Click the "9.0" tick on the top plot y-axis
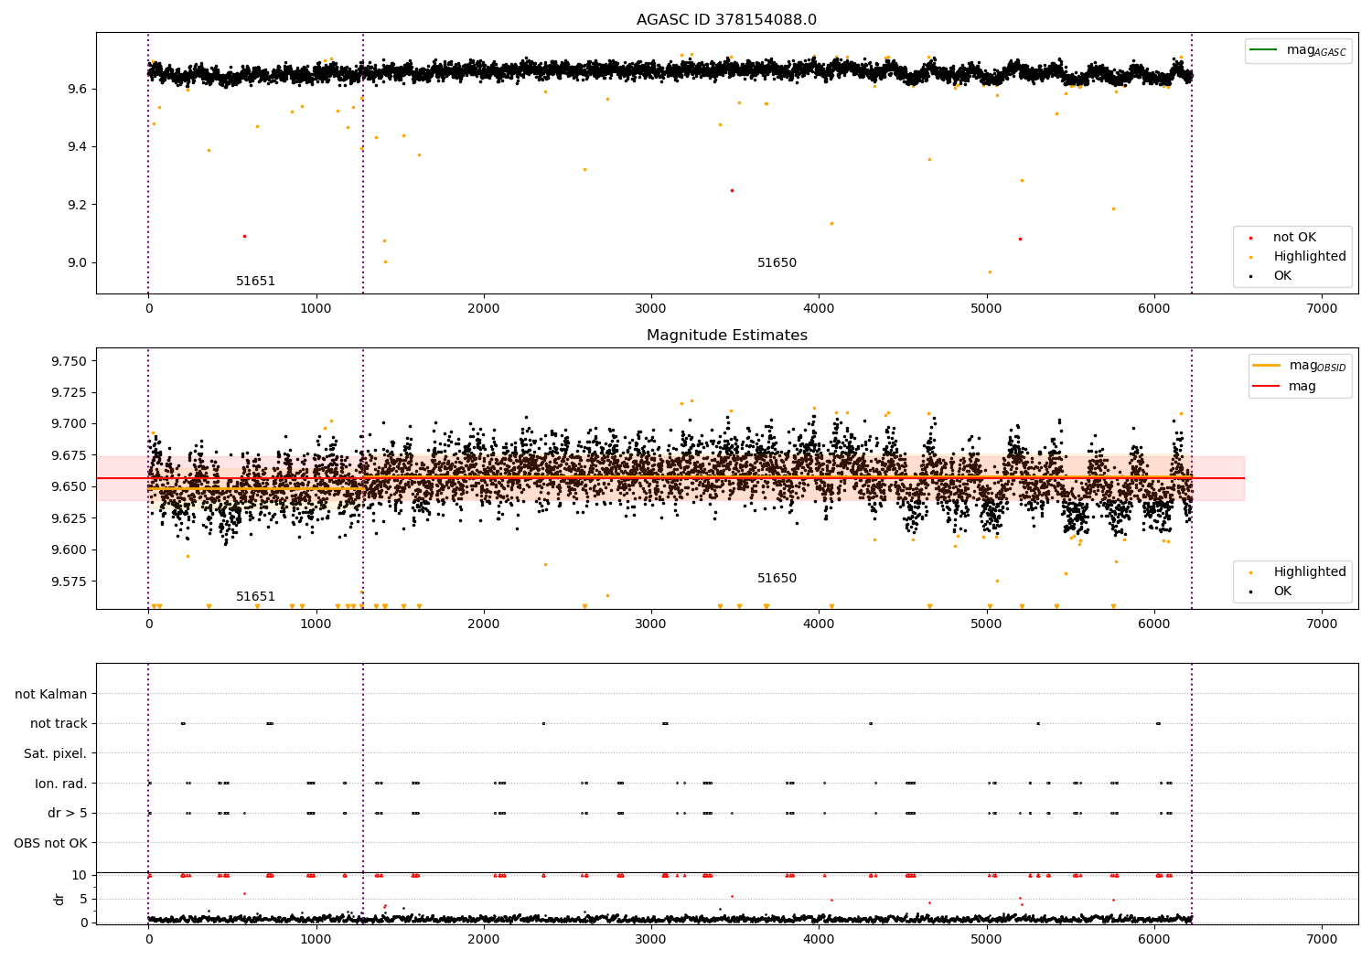1372x960 pixels. (76, 263)
